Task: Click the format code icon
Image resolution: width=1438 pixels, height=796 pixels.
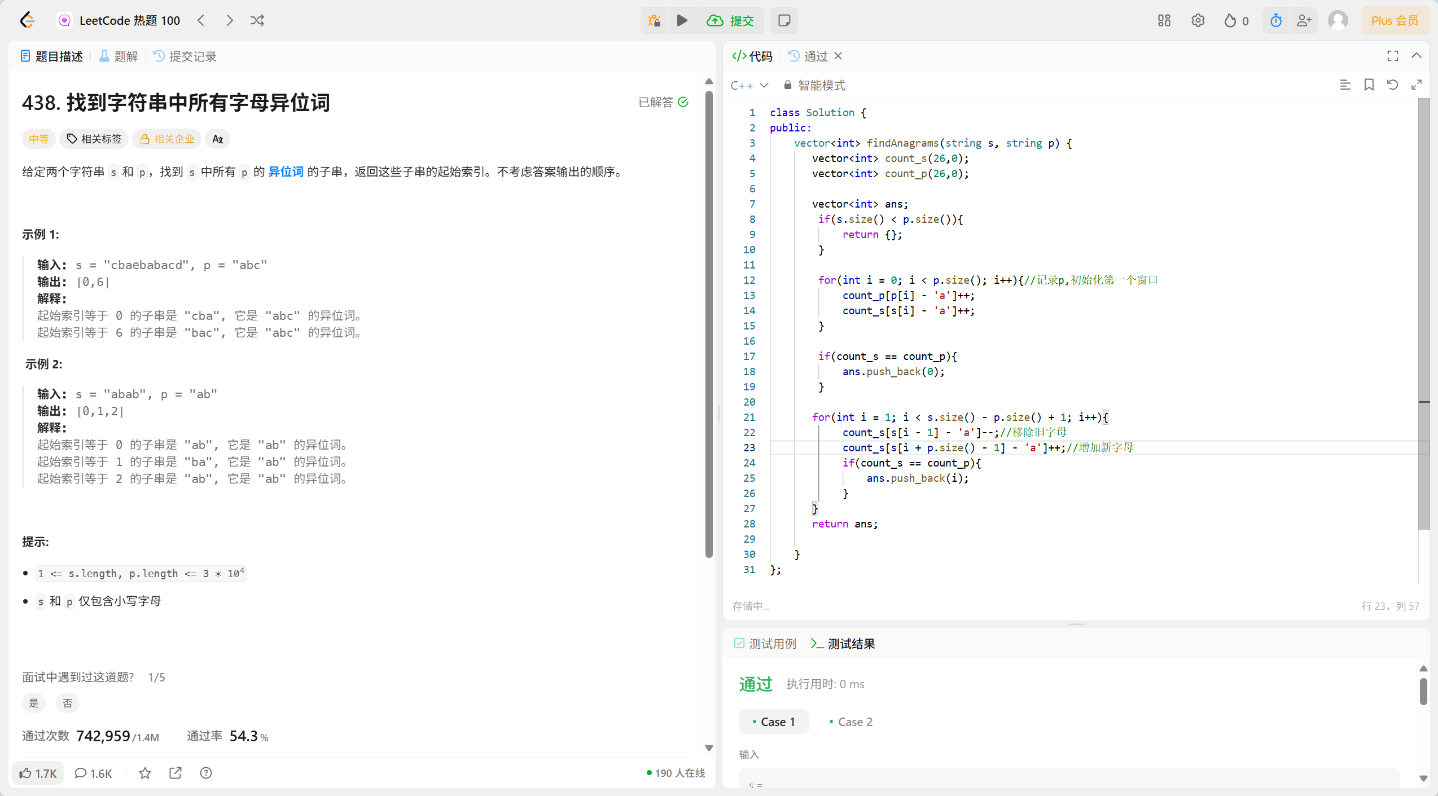Action: click(x=1345, y=85)
